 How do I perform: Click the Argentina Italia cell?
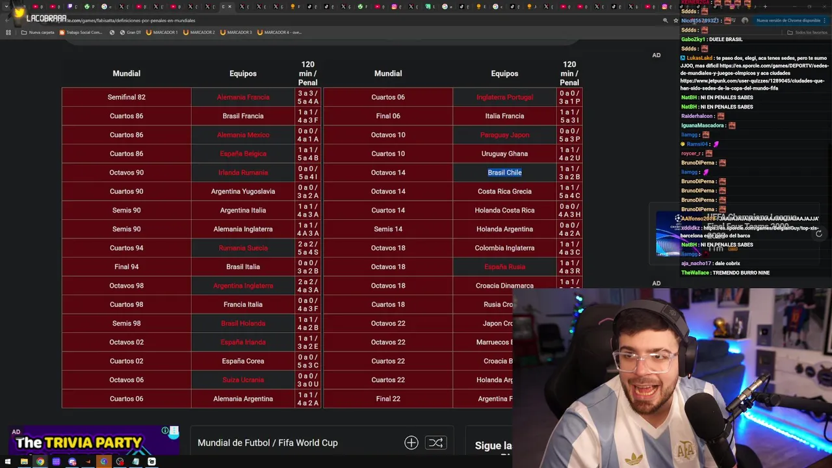coord(243,210)
